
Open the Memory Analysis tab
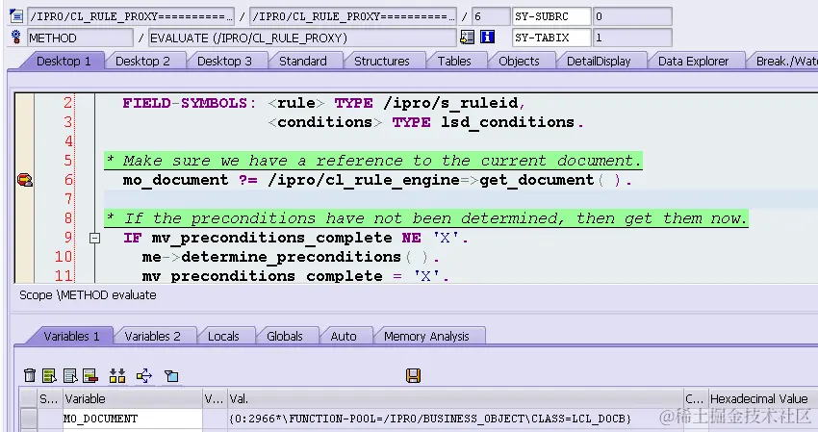[426, 337]
